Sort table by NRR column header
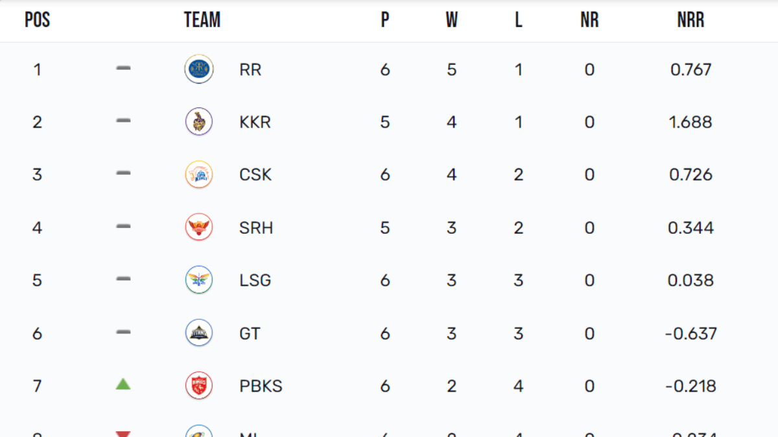The image size is (778, 437). (x=690, y=21)
